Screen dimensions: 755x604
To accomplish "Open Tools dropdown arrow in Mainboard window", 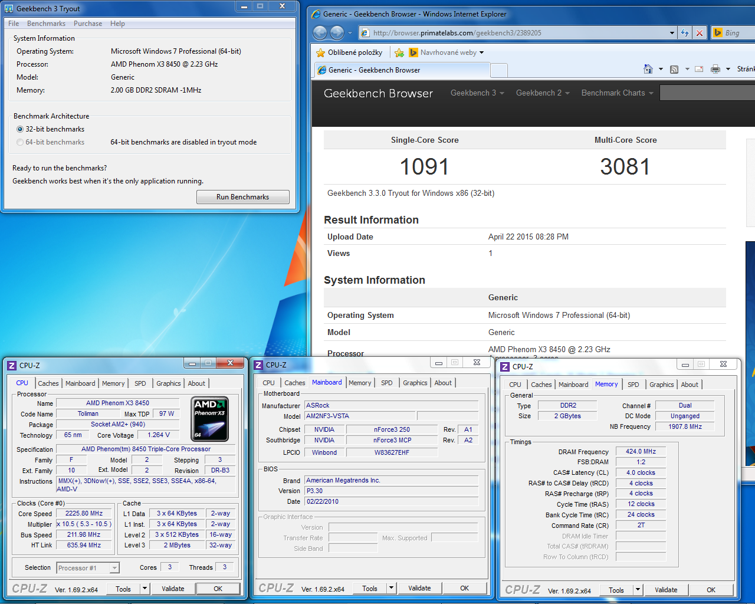I will 391,587.
